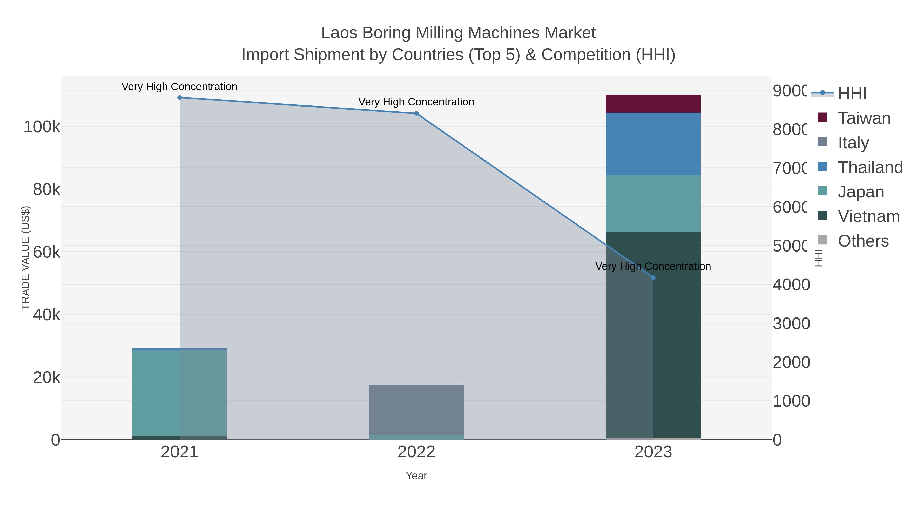The image size is (917, 516).
Task: Click the 100k left axis tick label
Action: (x=42, y=127)
